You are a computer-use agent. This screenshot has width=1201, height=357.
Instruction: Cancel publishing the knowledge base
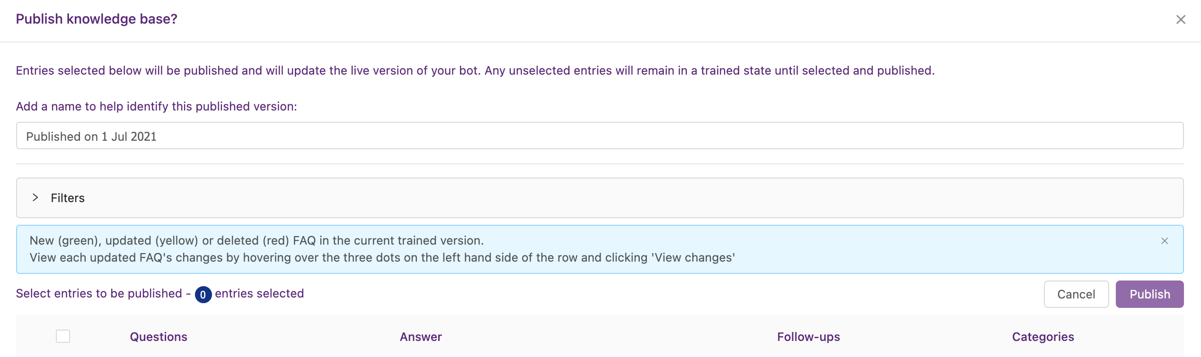1076,294
